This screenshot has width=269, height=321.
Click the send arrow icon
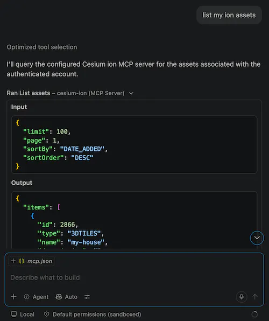click(x=255, y=297)
